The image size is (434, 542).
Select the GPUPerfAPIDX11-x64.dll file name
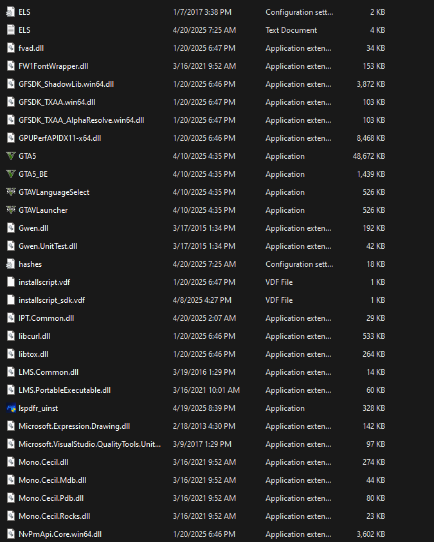coord(60,138)
